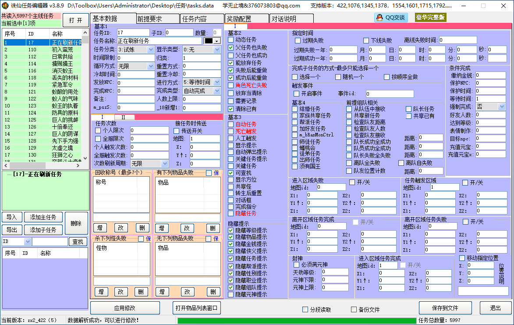Enable 备份文件 checkbox

coord(354,310)
